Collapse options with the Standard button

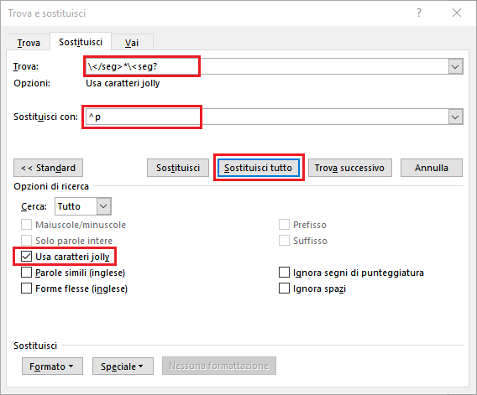click(x=48, y=168)
